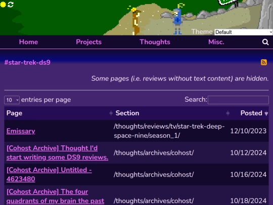Open the Thoughts menu item
The width and height of the screenshot is (273, 205).
155,42
